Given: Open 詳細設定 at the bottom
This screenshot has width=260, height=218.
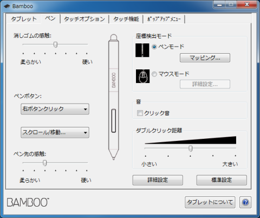Looking at the screenshot, I should coord(158,180).
